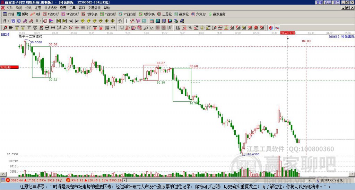Open the P四方形 tool
This screenshot has height=190, width=355.
51,14
